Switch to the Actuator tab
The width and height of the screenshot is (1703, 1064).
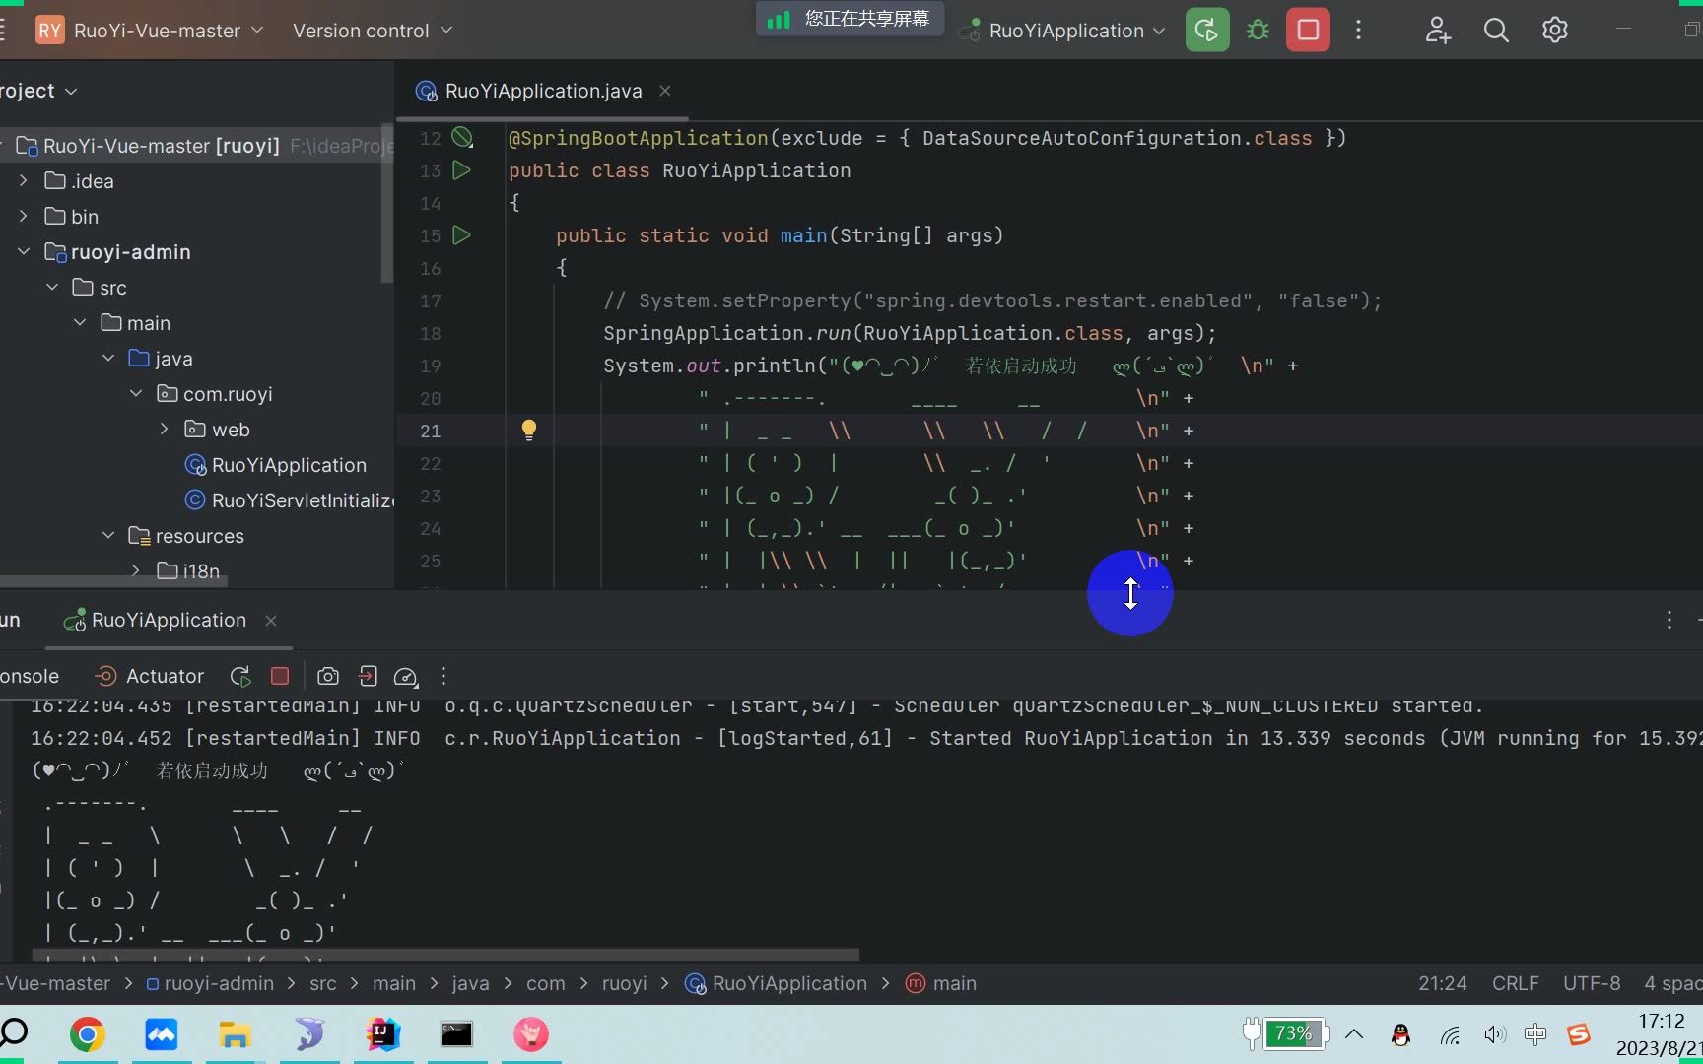(149, 676)
